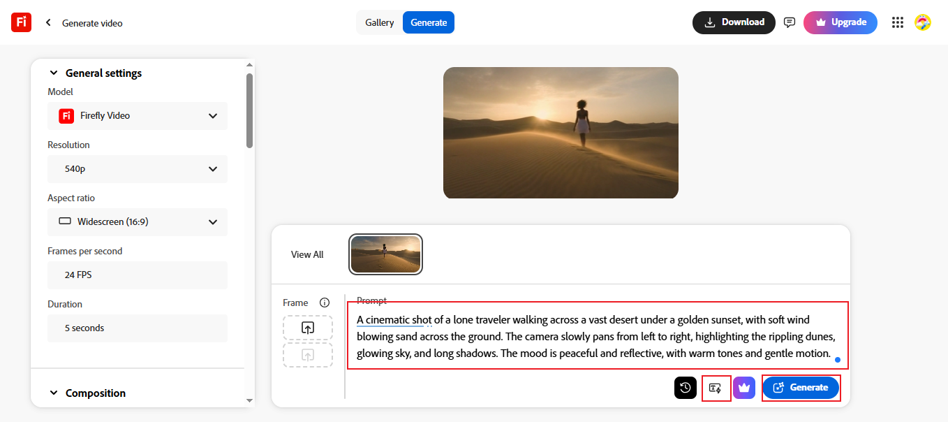Screen dimensions: 948x422
Task: Click the feedback speech bubble icon
Action: pos(790,22)
